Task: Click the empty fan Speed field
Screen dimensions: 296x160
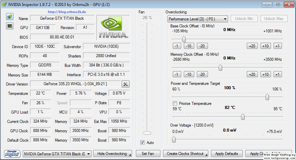Action: click(x=81, y=103)
